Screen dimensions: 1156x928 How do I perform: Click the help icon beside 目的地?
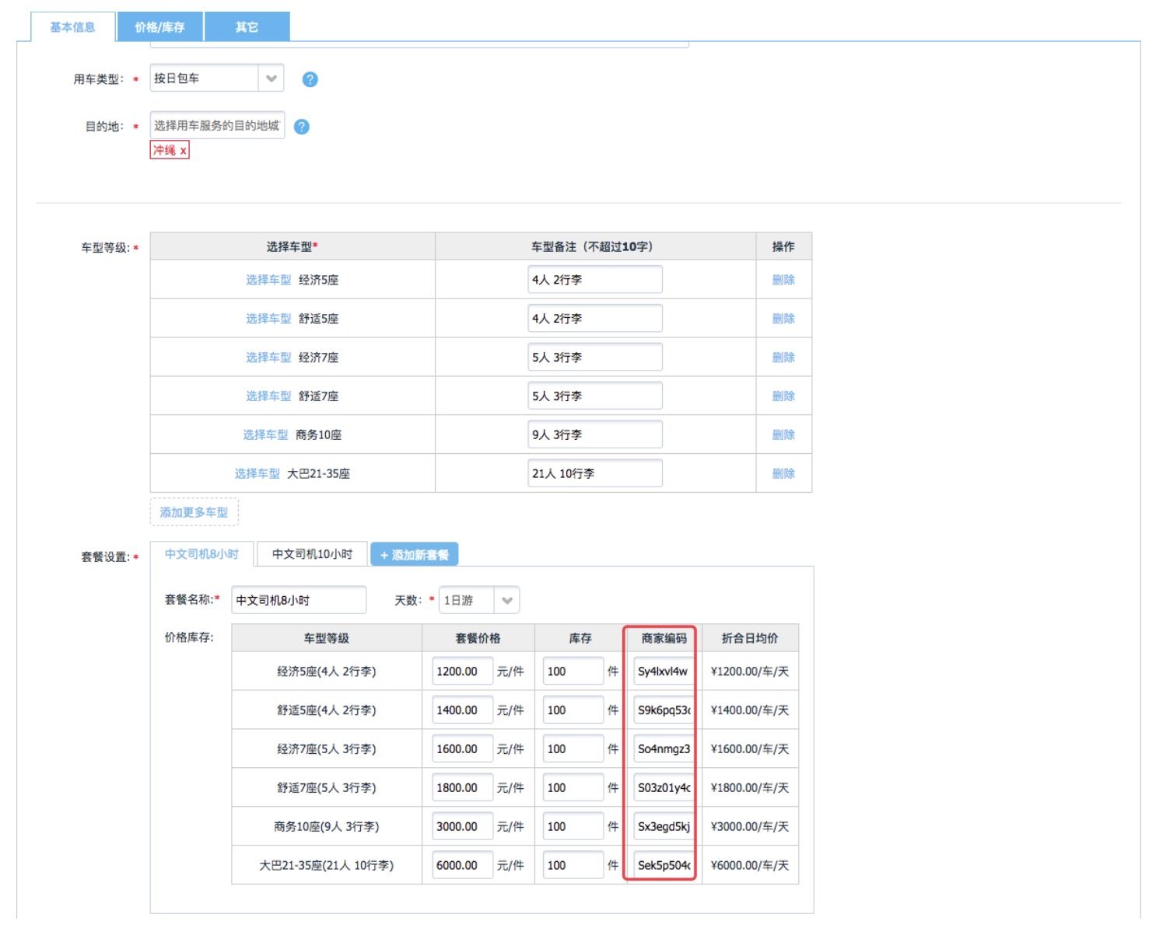pos(302,127)
